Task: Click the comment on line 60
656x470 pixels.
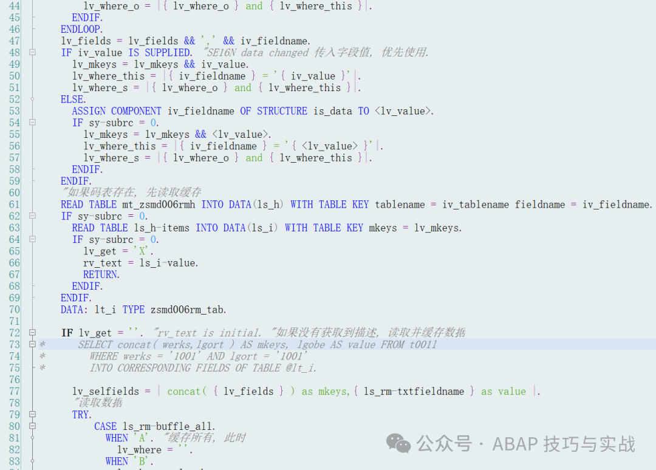Action: (131, 192)
